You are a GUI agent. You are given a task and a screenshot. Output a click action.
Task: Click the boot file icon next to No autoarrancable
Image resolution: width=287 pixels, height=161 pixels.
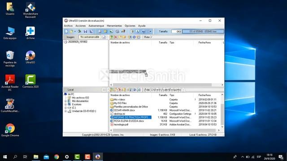click(104, 37)
